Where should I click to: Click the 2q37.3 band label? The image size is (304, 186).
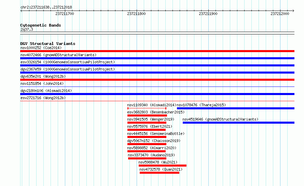tap(27, 29)
